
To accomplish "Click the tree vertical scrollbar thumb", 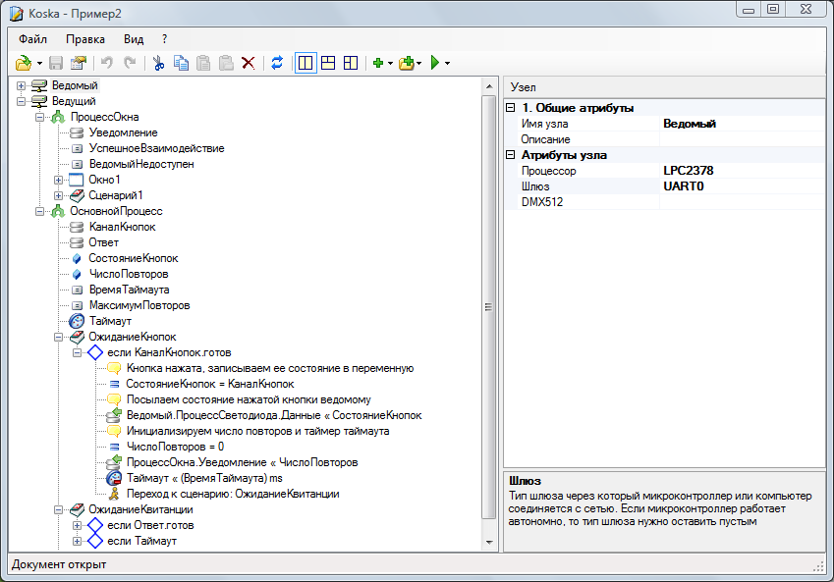I will 489,306.
